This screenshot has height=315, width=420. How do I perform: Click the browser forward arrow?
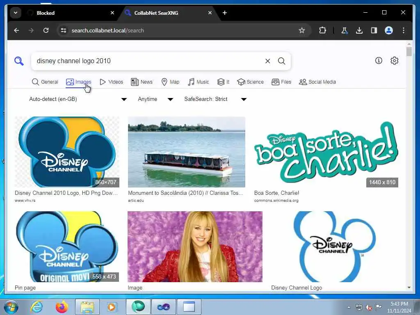[x=31, y=30]
